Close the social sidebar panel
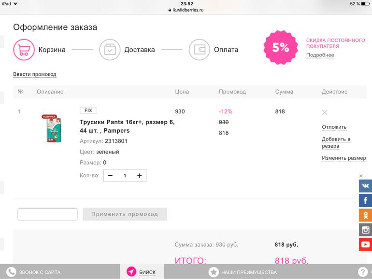This screenshot has width=372, height=279. point(361,176)
